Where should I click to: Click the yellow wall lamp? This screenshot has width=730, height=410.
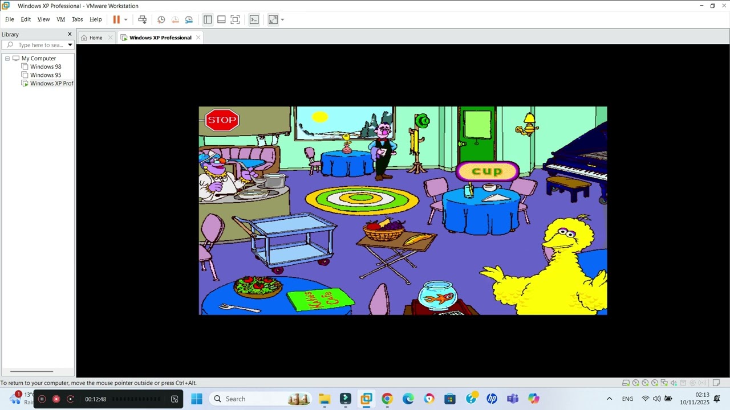coord(528,125)
